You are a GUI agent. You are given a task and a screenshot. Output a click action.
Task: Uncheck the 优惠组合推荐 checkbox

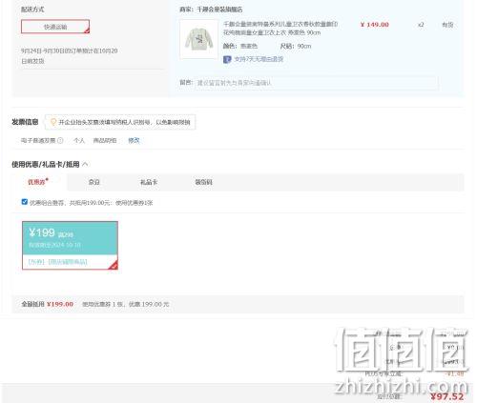[25, 202]
